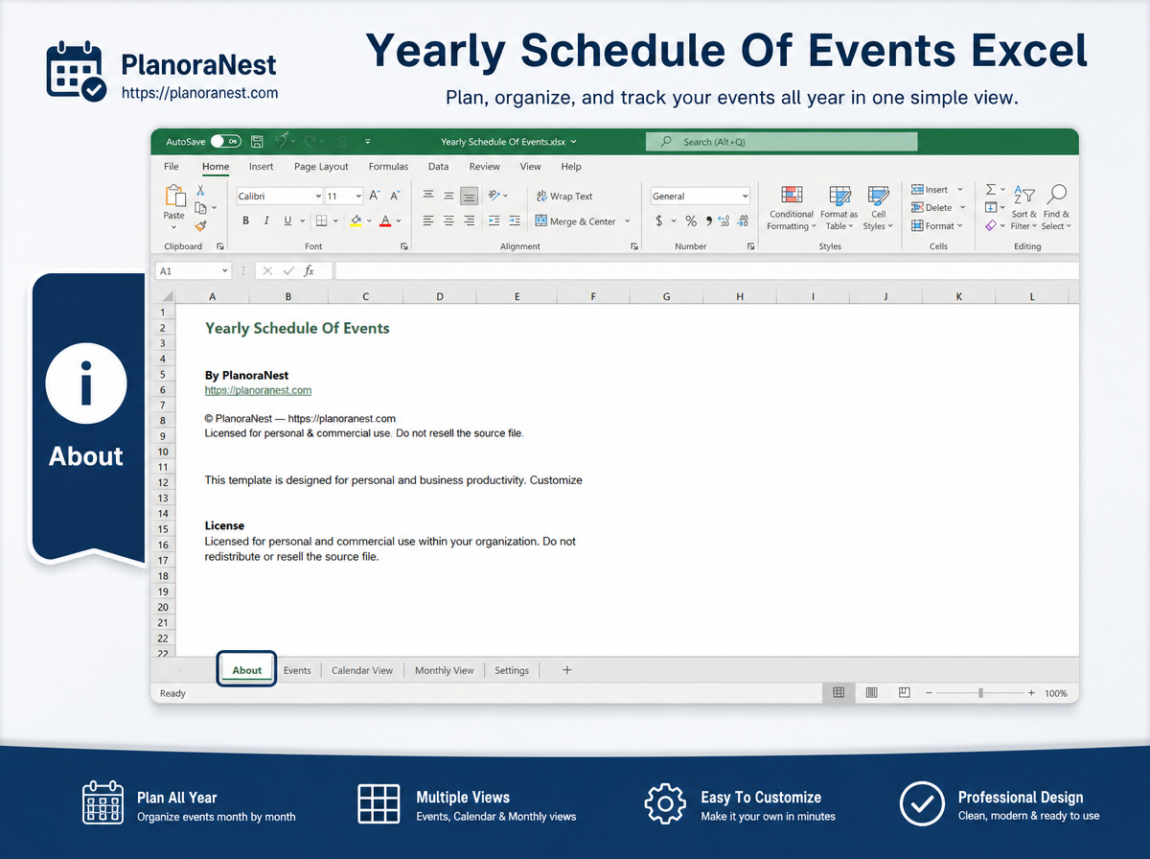Click Increase Decimal icon
This screenshot has height=859, width=1150.
pyautogui.click(x=724, y=221)
